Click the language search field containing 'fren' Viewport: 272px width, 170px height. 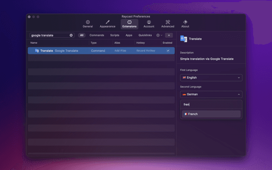pyautogui.click(x=211, y=104)
